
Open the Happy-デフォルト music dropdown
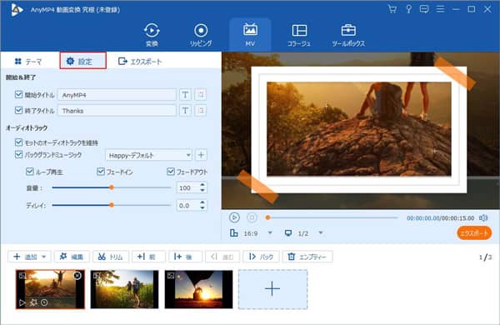148,155
